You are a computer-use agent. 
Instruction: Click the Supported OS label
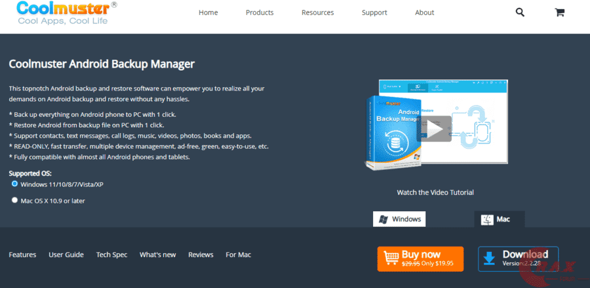coord(30,174)
